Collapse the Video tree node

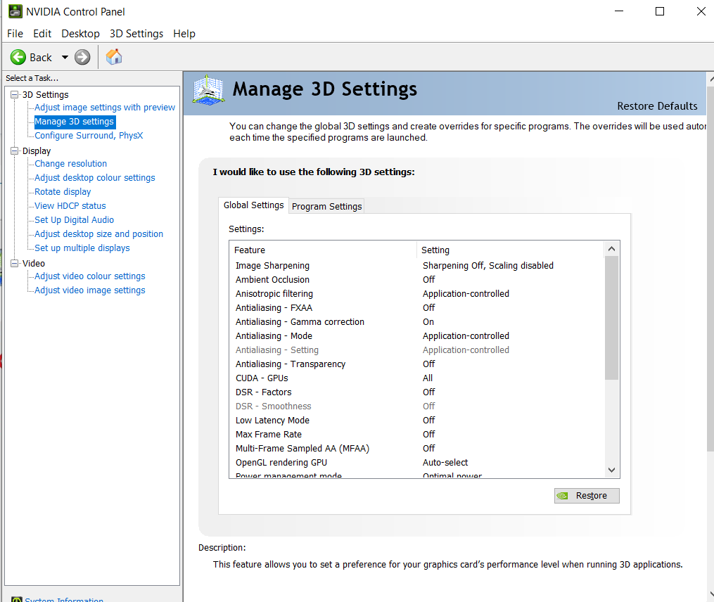[15, 263]
